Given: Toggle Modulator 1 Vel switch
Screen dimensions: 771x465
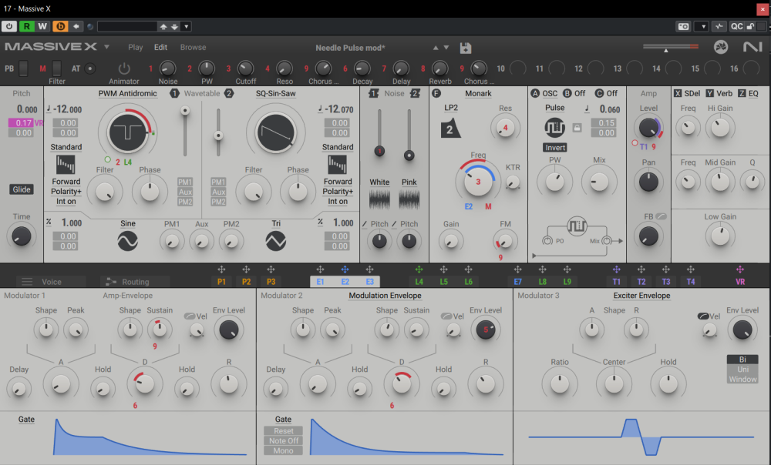Looking at the screenshot, I should (190, 316).
